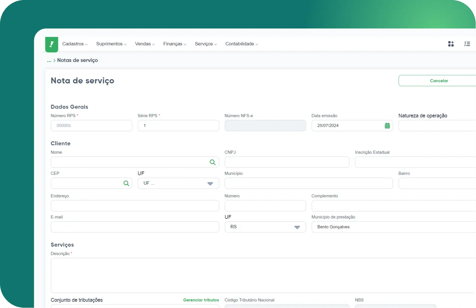Click the Descrição text area
476x308 pixels.
coord(263,275)
